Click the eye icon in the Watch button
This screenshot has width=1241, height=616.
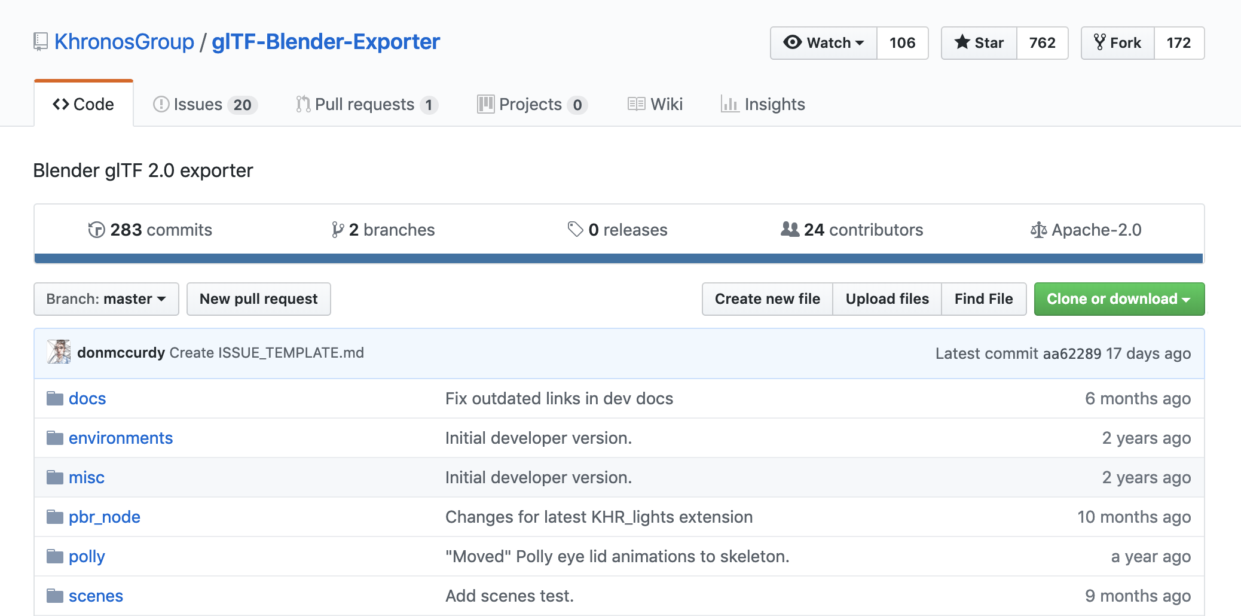pyautogui.click(x=793, y=42)
